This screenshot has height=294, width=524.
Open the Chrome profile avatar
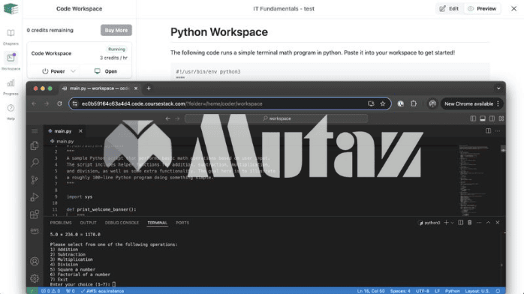pos(432,103)
